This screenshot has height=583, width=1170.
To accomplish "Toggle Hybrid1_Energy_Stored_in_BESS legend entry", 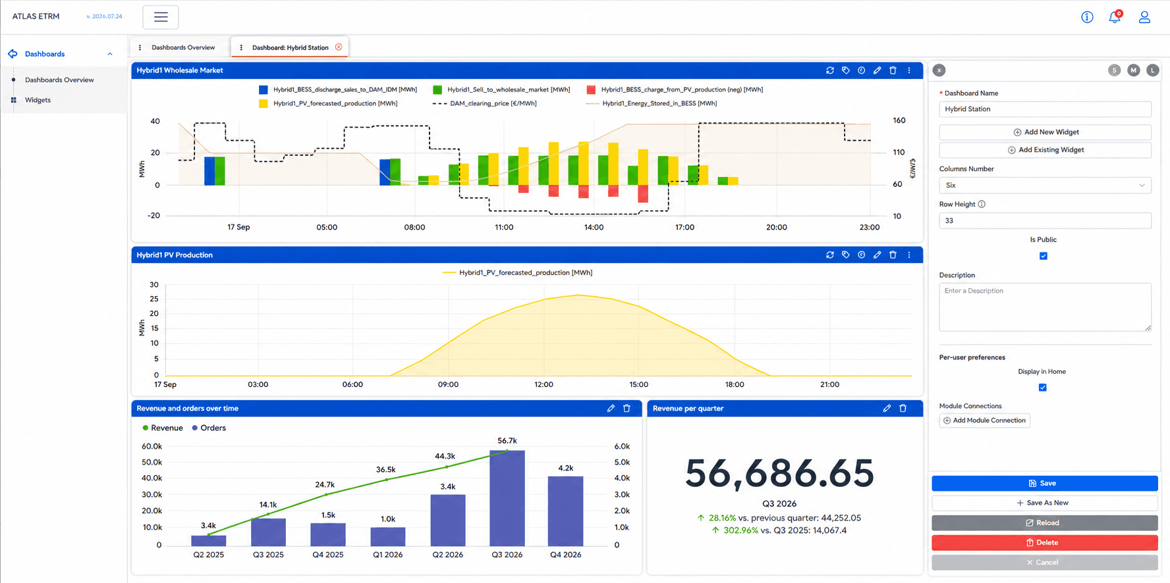I will pyautogui.click(x=651, y=103).
